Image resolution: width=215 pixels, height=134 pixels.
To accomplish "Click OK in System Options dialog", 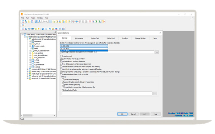I will click(122, 114).
